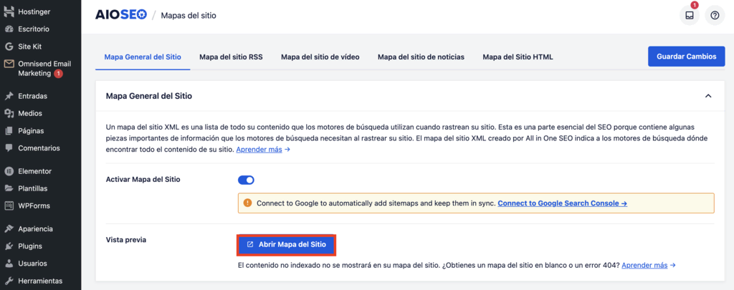Click the orange warning icon in notice
Viewport: 734px width, 290px height.
[x=248, y=203]
